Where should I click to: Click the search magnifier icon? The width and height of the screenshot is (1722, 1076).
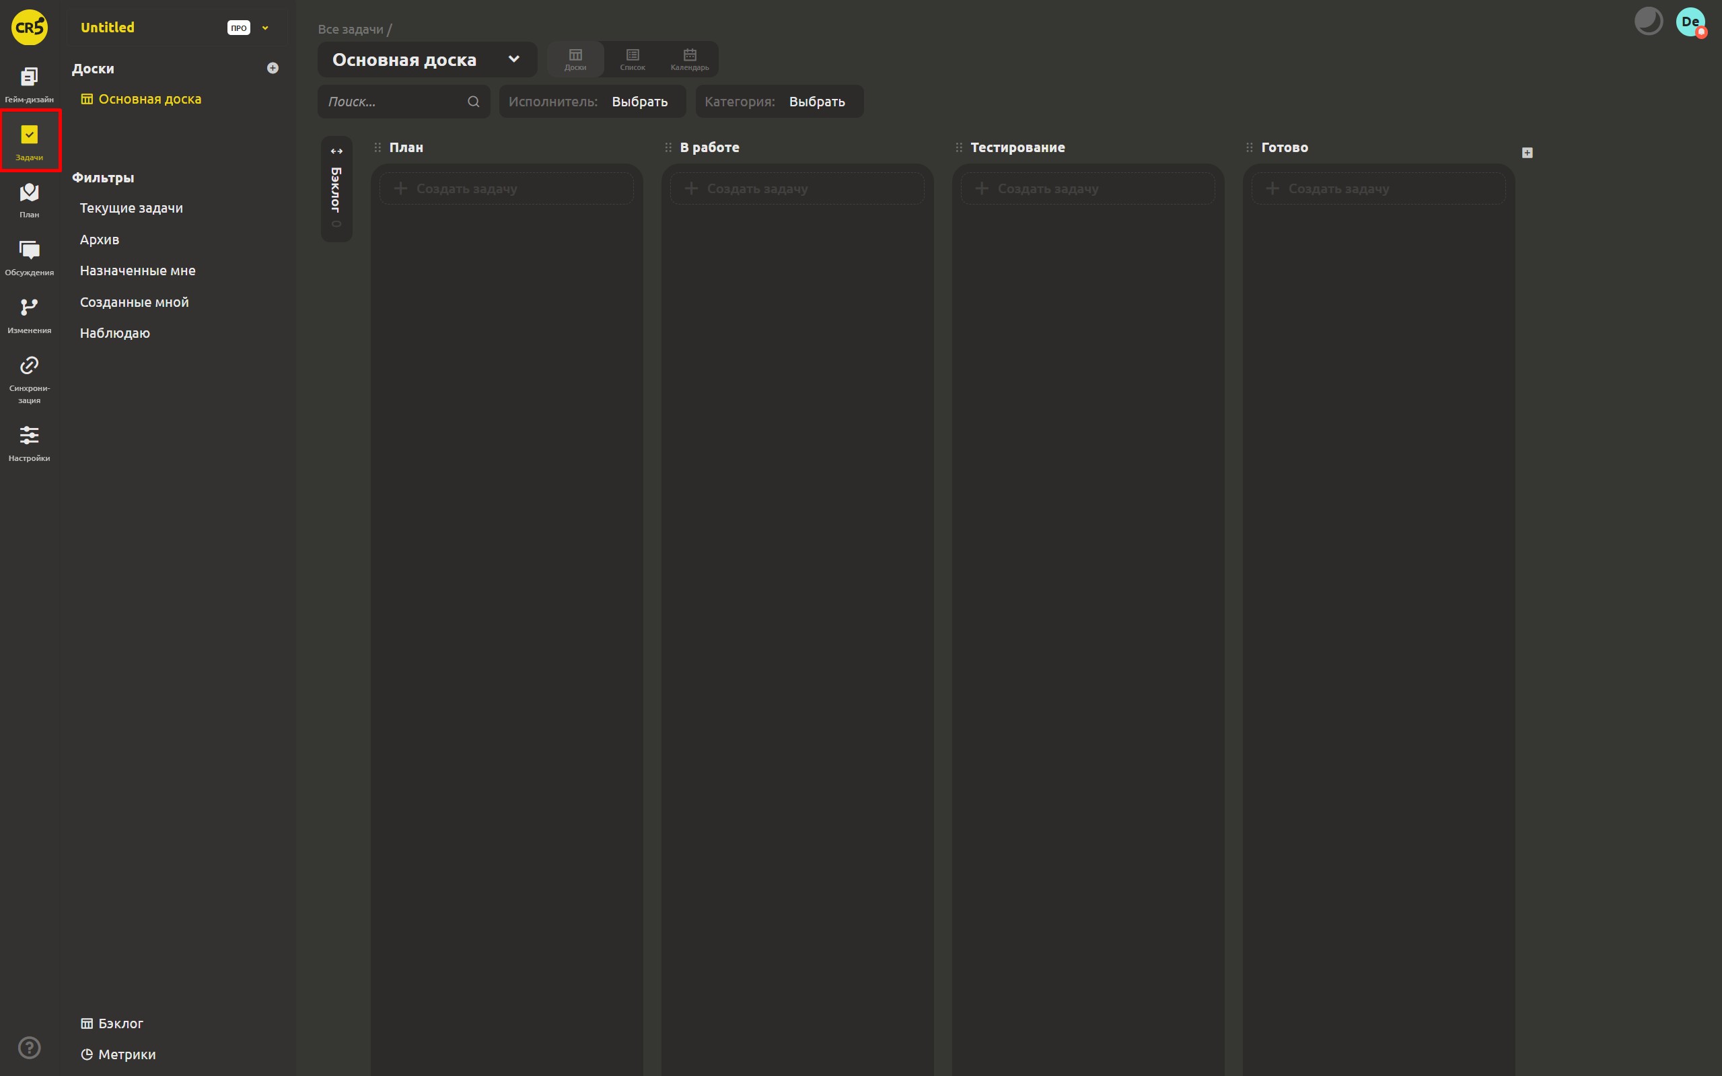click(x=473, y=102)
